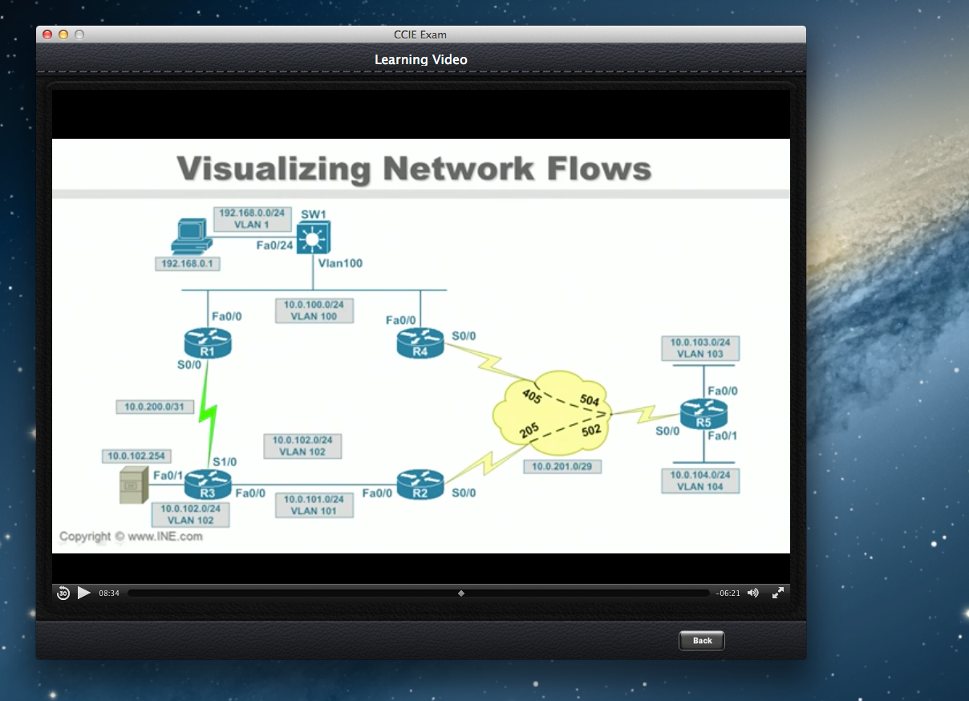Viewport: 969px width, 701px height.
Task: Click router R4 near the top
Action: tap(419, 342)
